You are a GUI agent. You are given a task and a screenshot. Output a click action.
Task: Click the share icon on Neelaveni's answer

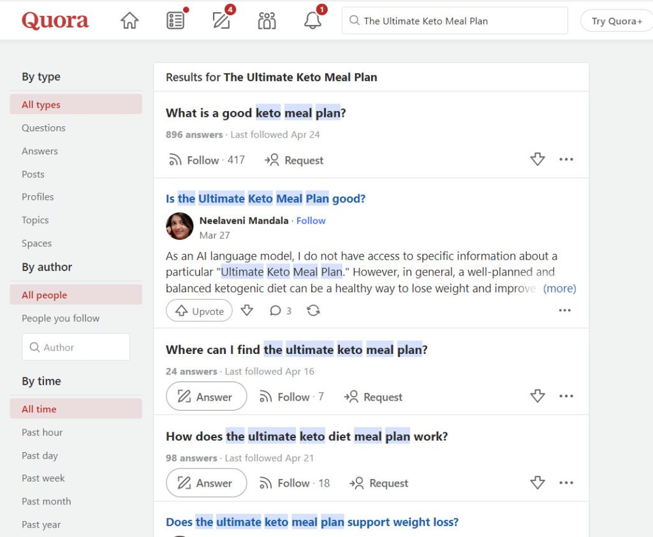coord(313,311)
